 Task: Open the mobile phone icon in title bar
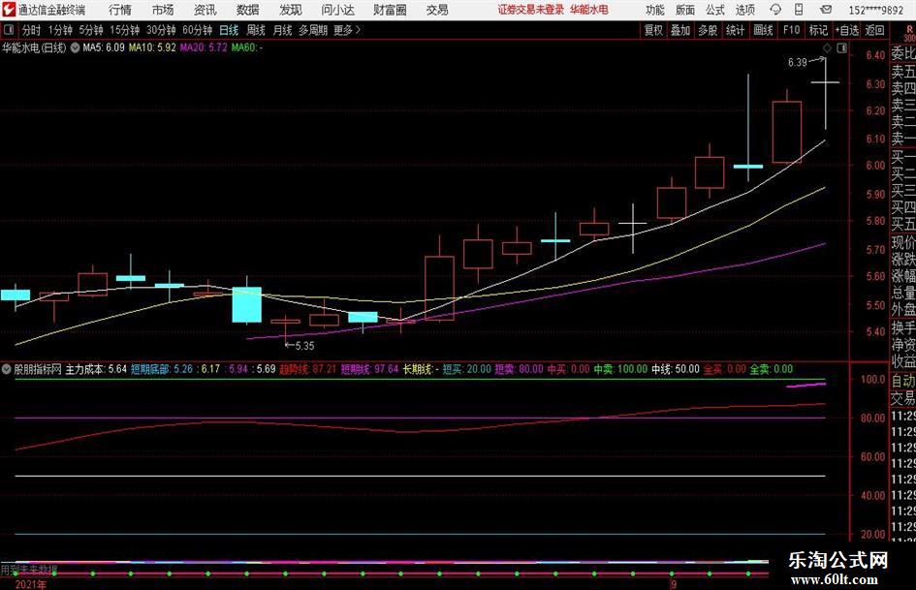pyautogui.click(x=799, y=10)
